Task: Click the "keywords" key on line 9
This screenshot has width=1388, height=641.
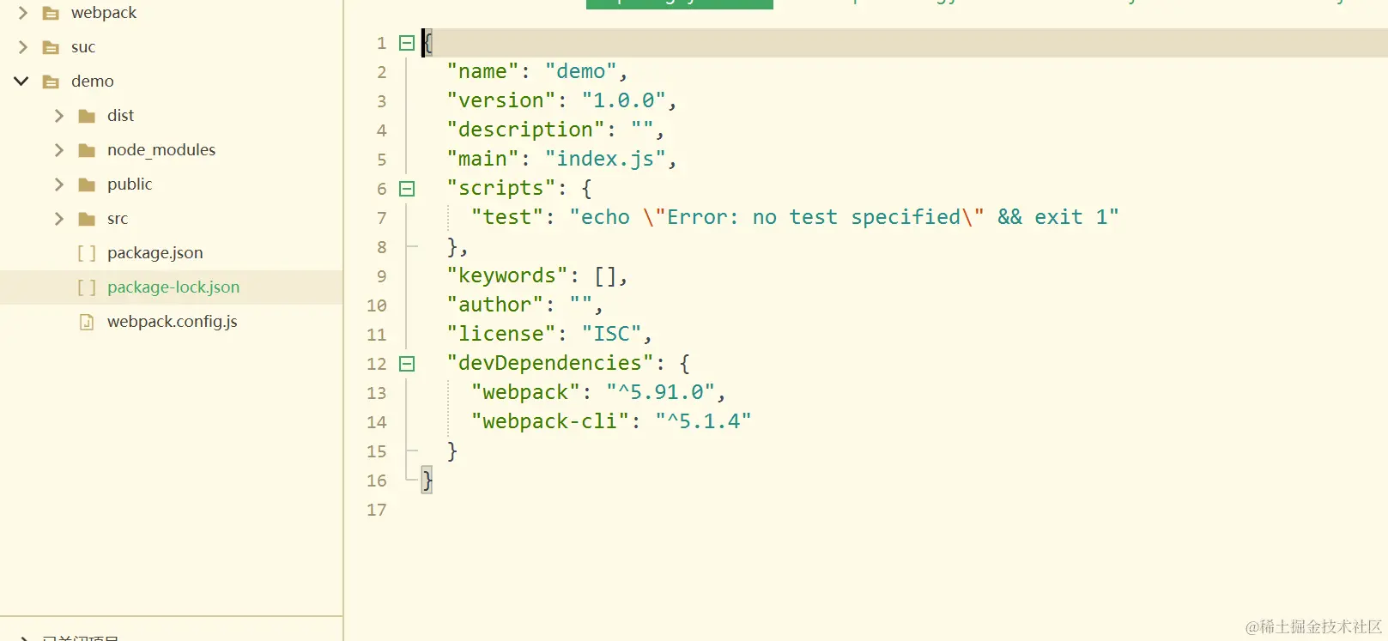Action: (x=507, y=275)
